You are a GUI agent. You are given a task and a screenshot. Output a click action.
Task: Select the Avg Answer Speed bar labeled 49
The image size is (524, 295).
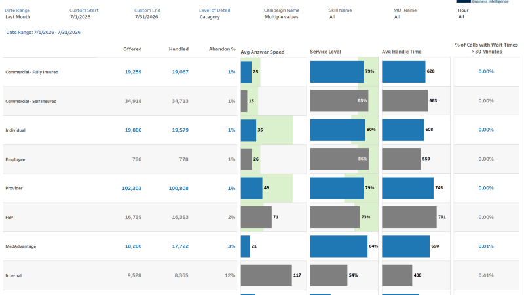click(x=252, y=188)
